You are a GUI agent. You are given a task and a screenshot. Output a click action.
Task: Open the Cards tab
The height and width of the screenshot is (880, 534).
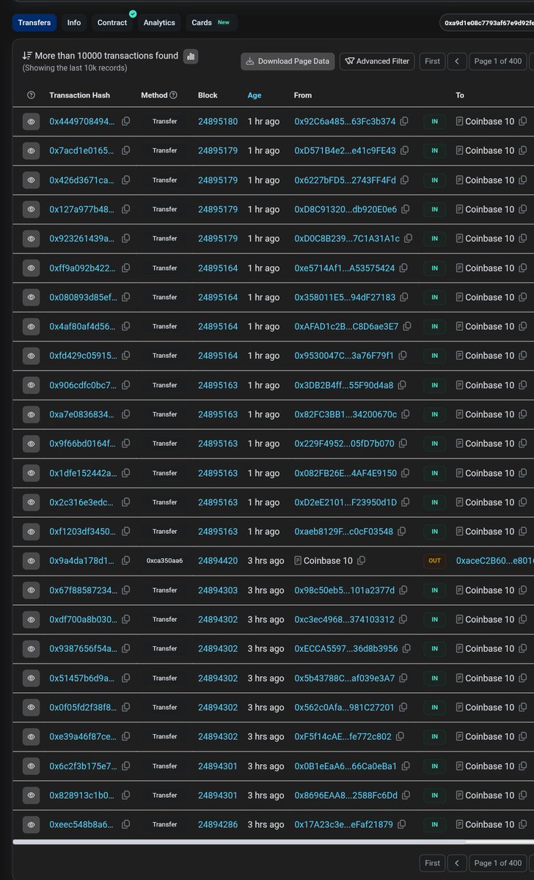(211, 23)
